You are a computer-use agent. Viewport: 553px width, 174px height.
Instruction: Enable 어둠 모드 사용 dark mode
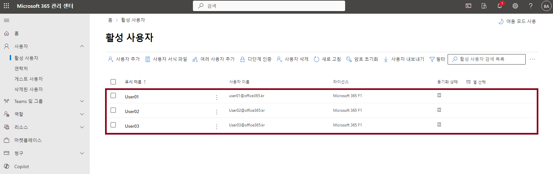tap(517, 22)
